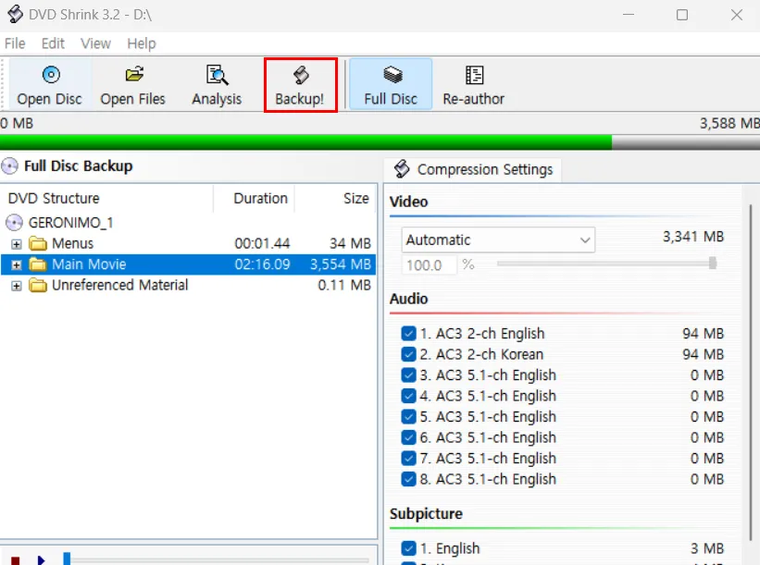
Task: Switch to Full Disc mode
Action: 391,85
